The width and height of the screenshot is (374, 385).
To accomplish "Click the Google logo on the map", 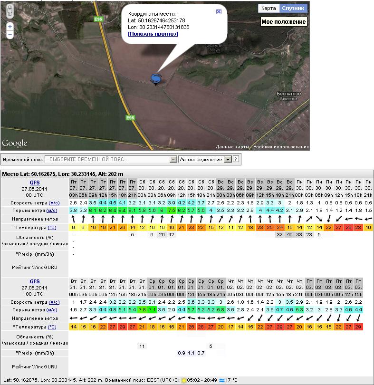I will point(15,143).
